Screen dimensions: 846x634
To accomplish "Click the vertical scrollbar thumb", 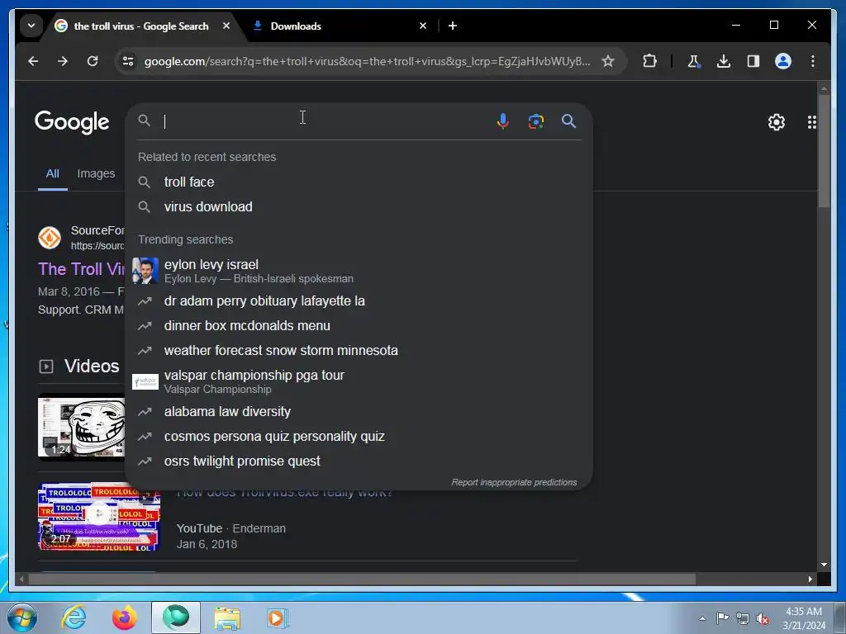I will (824, 151).
